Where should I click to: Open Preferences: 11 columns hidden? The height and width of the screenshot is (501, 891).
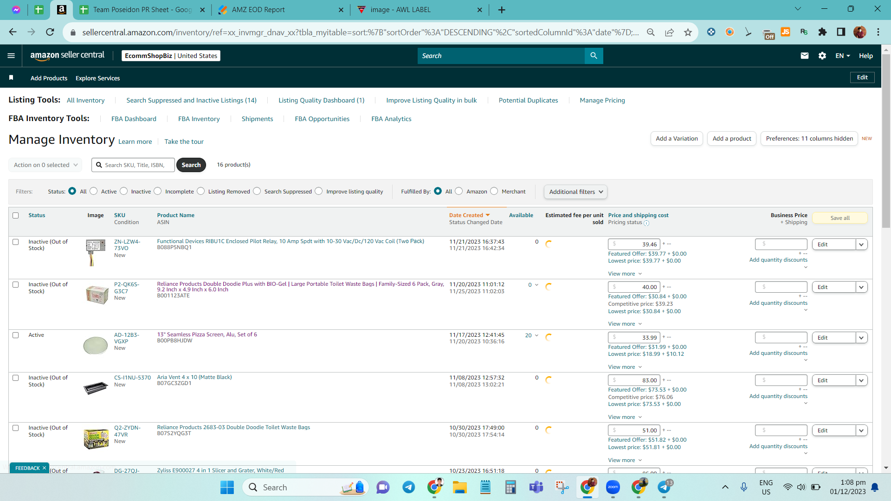point(809,138)
